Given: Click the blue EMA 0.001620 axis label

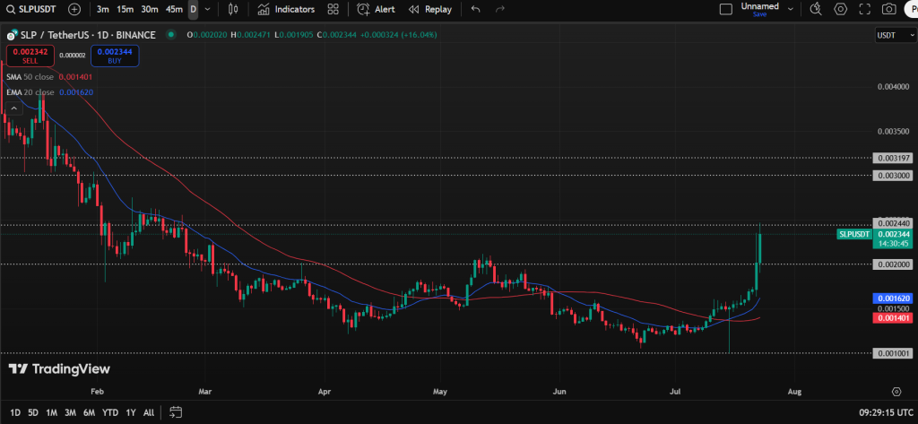Looking at the screenshot, I should pyautogui.click(x=892, y=299).
